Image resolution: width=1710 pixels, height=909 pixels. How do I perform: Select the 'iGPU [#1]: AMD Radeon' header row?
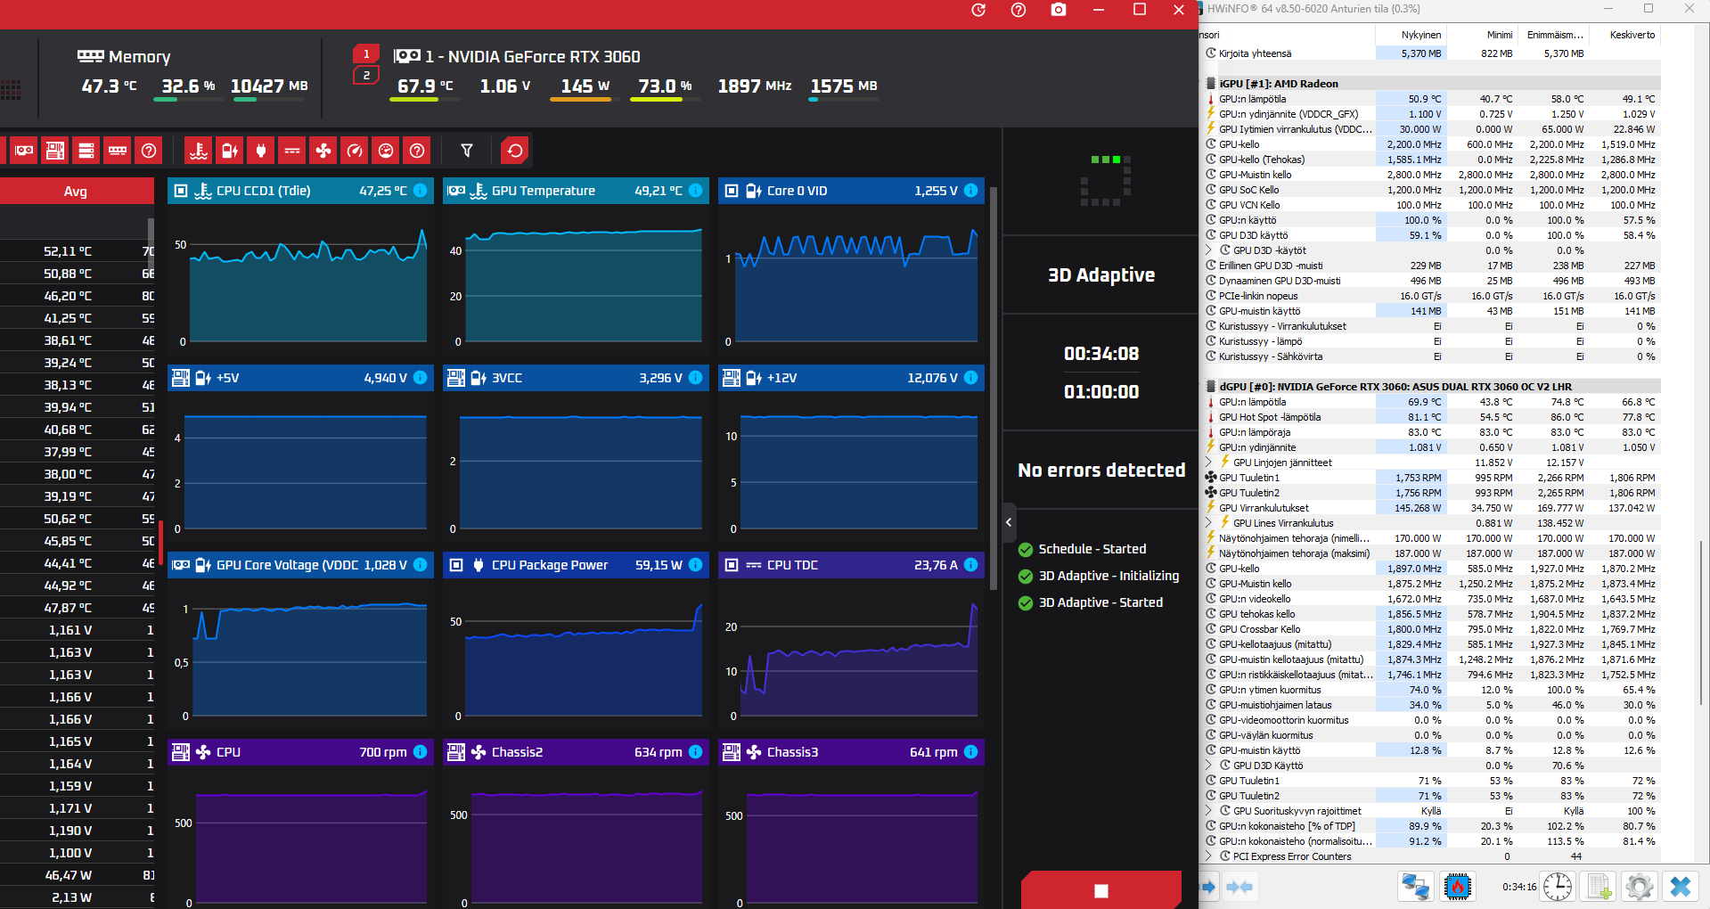[x=1432, y=84]
